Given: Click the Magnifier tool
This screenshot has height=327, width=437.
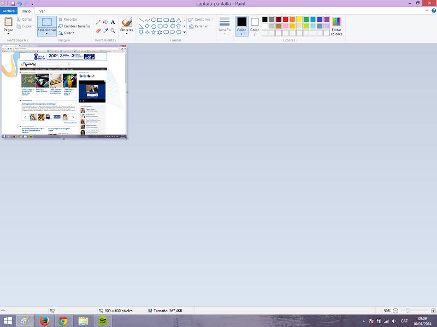Looking at the screenshot, I should (113, 31).
